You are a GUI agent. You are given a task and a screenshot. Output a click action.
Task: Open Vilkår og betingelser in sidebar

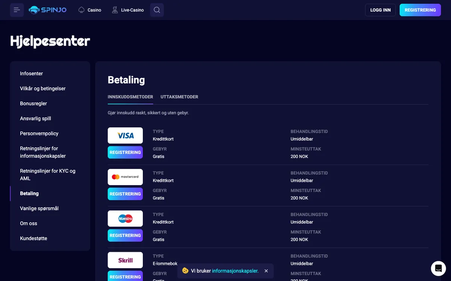[43, 88]
